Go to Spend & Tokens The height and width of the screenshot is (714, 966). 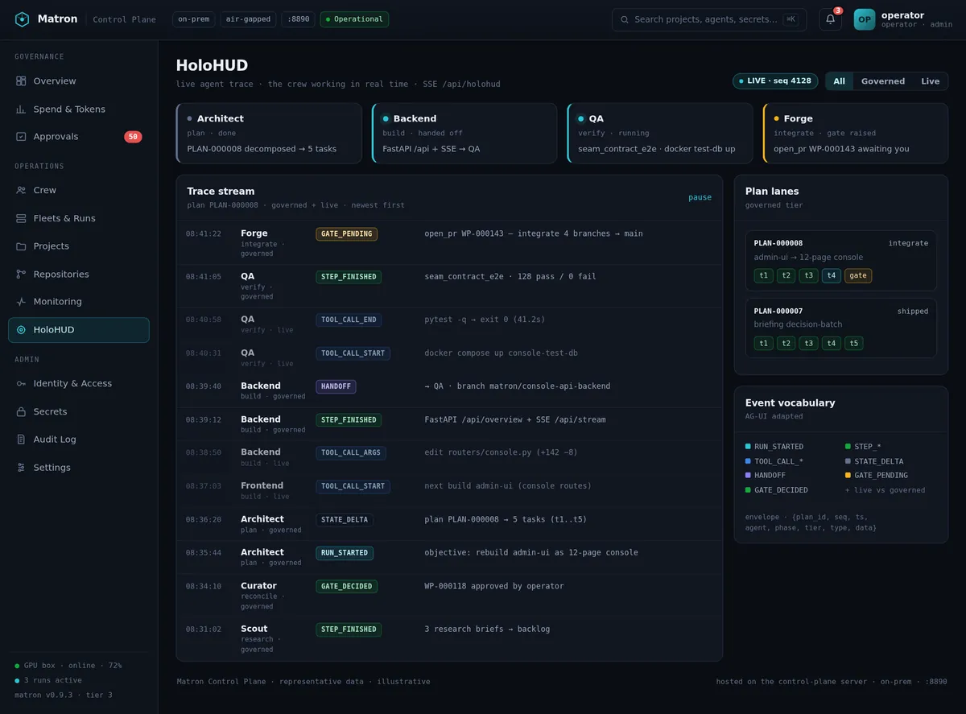click(x=79, y=109)
